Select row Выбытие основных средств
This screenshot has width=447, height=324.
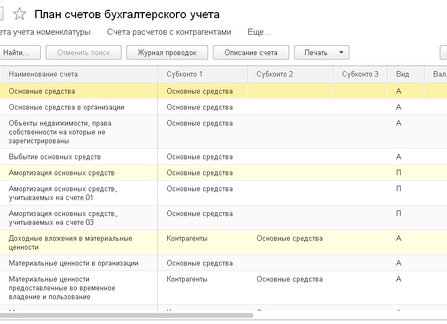click(x=223, y=156)
